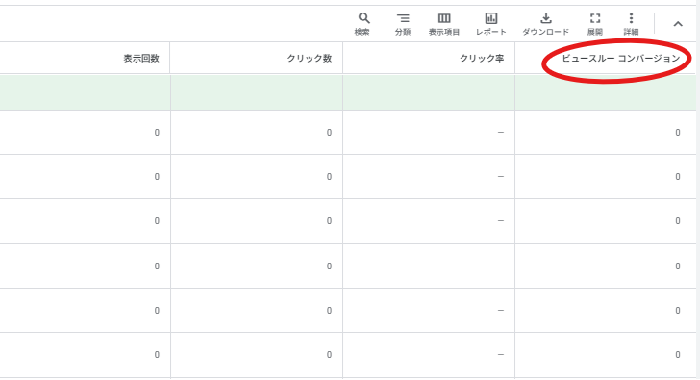Image resolution: width=700 pixels, height=380 pixels.
Task: Open the 表示項目 columns icon
Action: pyautogui.click(x=444, y=24)
